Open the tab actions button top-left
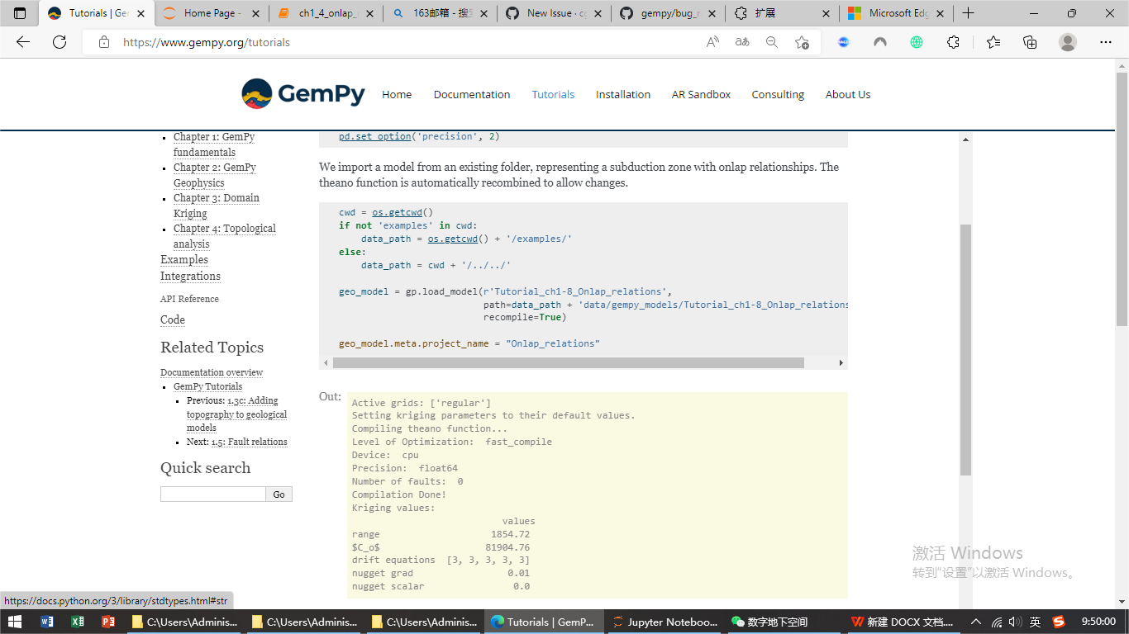The image size is (1129, 634). point(20,13)
